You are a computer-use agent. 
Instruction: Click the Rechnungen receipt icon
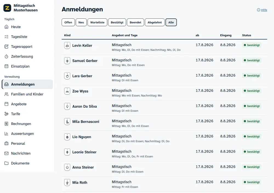click(7, 124)
